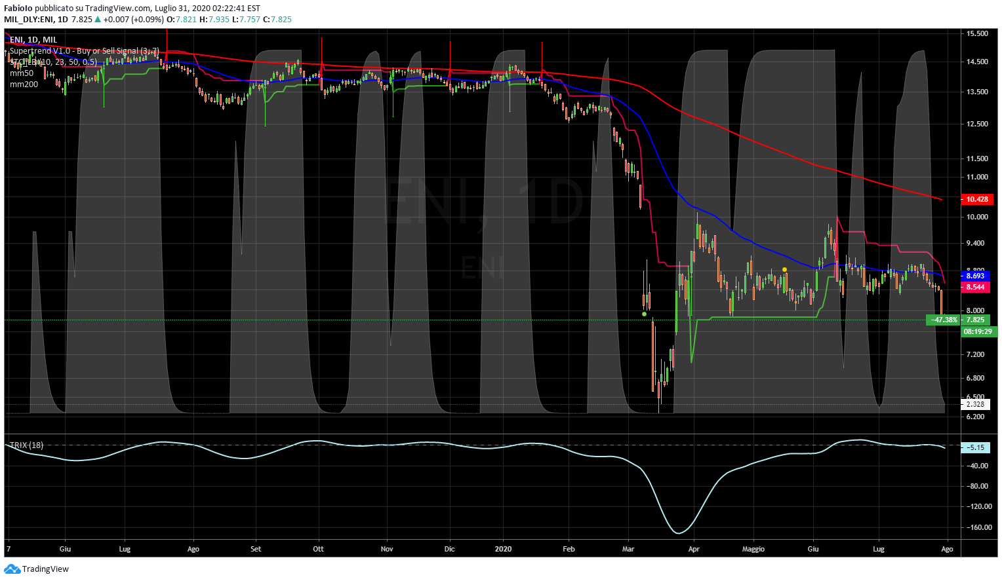Click the -40.00 TRIX axis label
This screenshot has width=1002, height=581.
pyautogui.click(x=978, y=466)
